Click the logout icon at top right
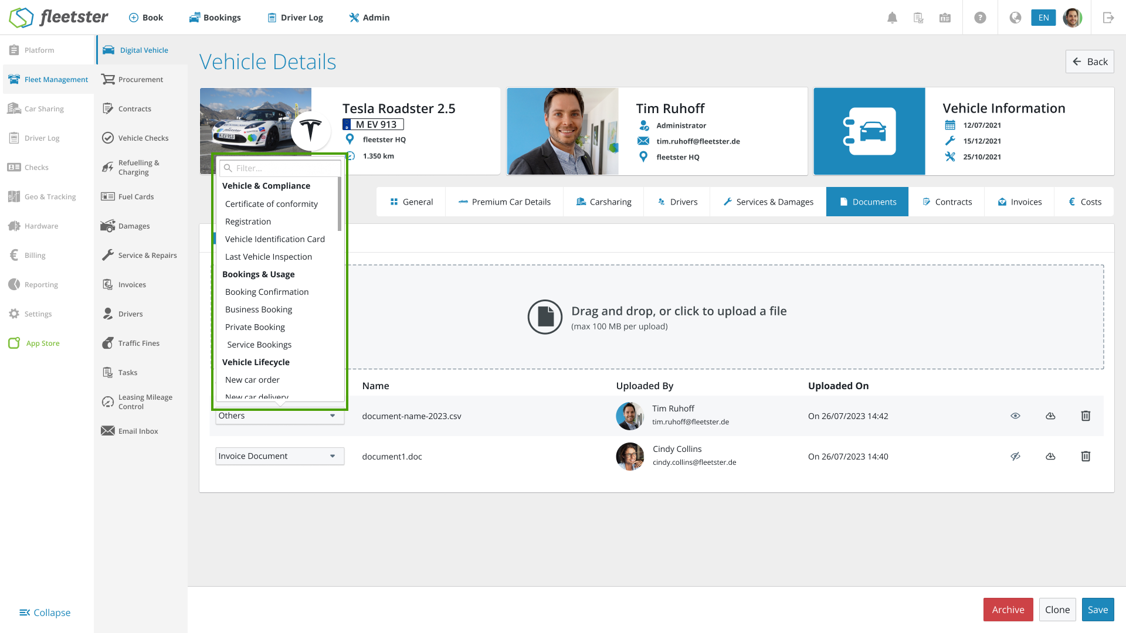 pos(1108,18)
